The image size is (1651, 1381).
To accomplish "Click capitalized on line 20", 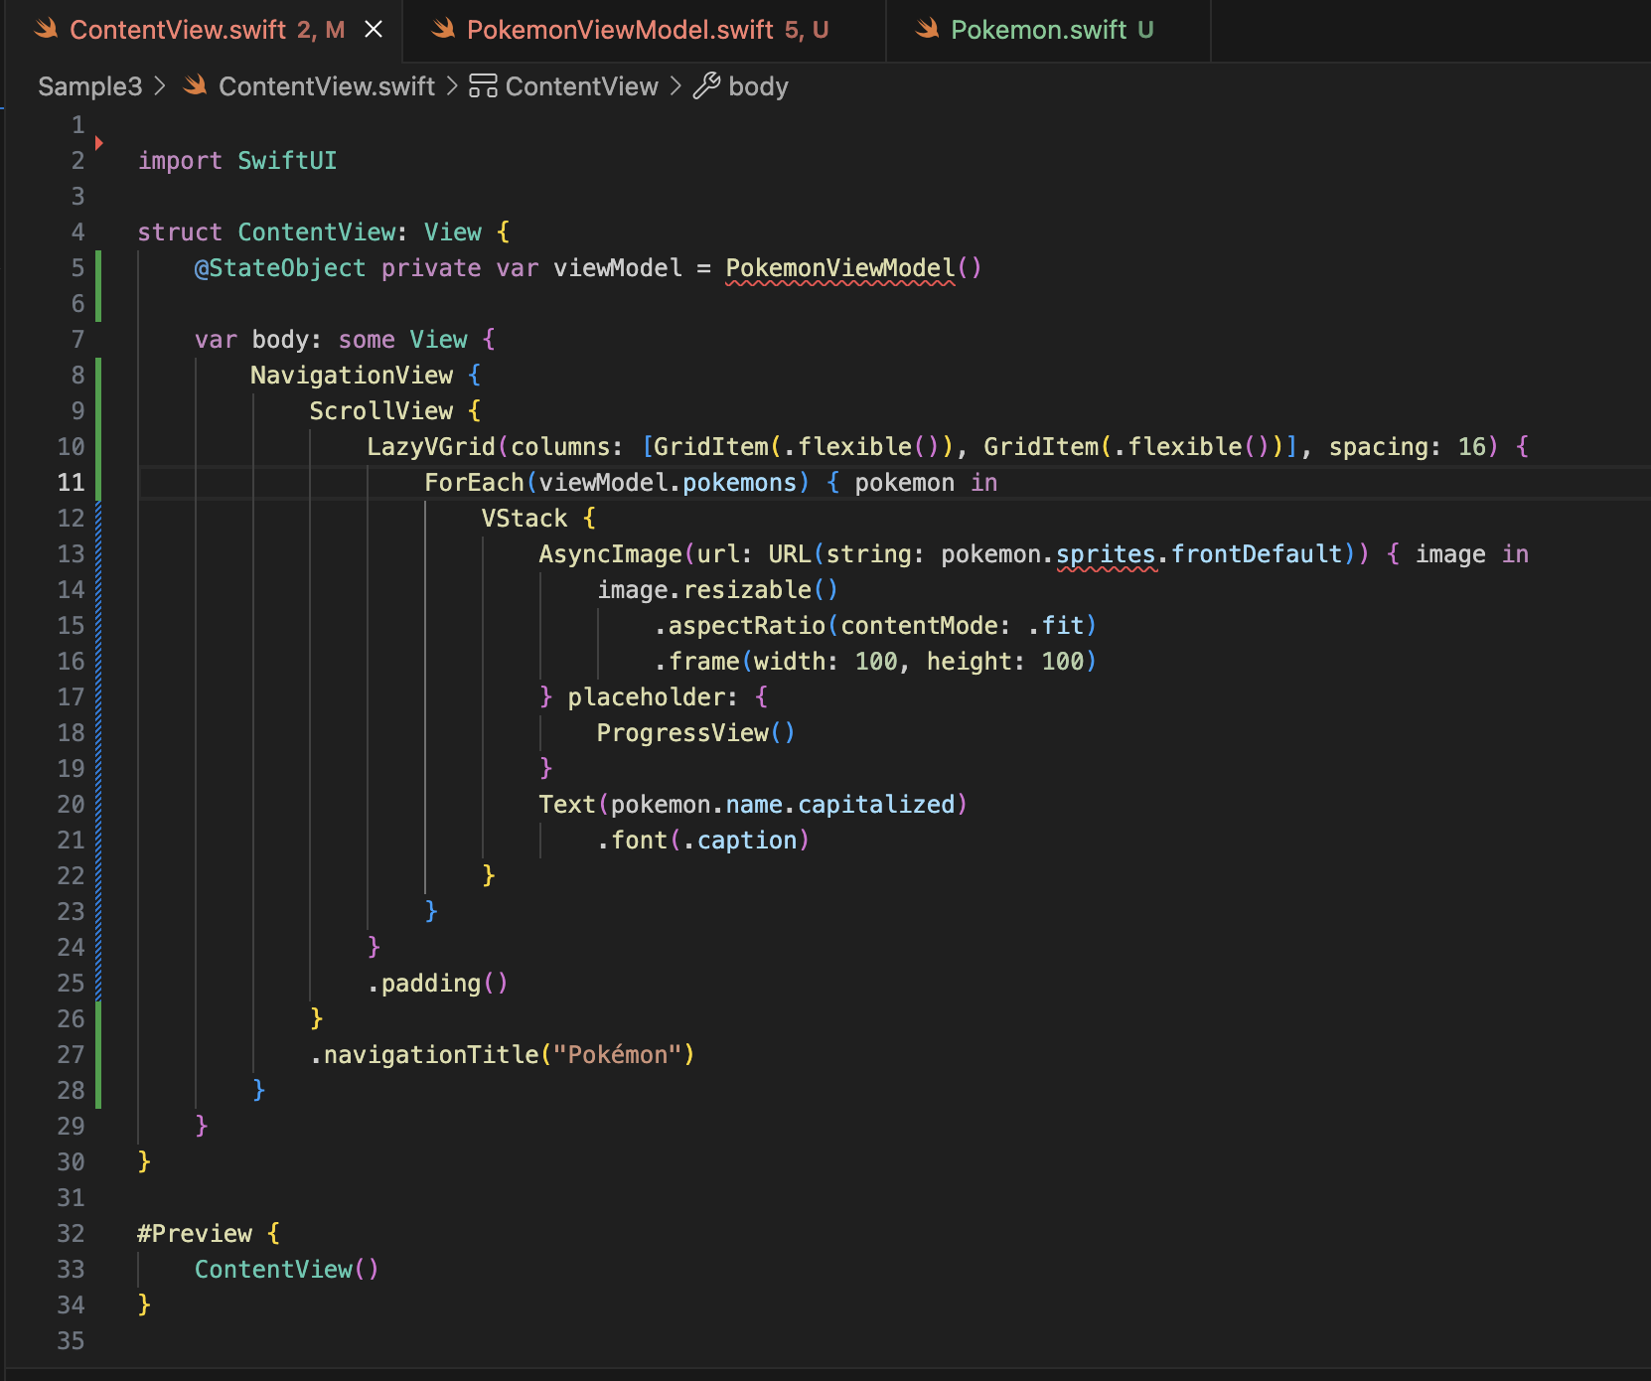I will [876, 805].
